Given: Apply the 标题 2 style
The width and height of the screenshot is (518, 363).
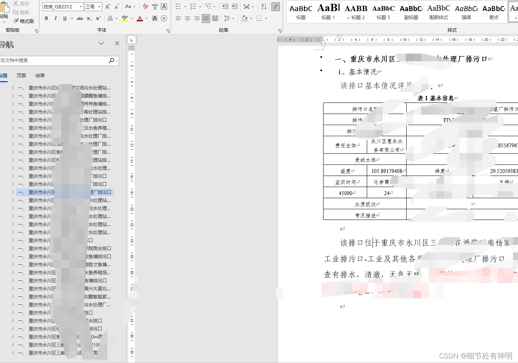Looking at the screenshot, I should [356, 12].
